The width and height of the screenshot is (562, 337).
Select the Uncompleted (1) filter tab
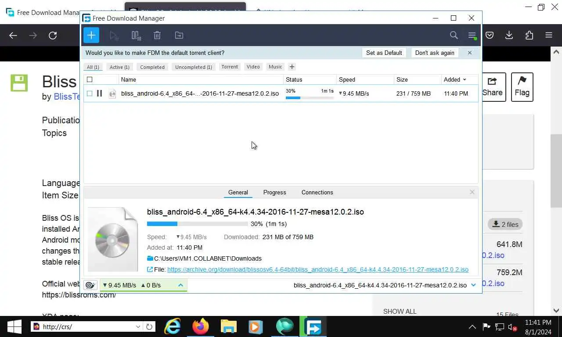pos(194,67)
